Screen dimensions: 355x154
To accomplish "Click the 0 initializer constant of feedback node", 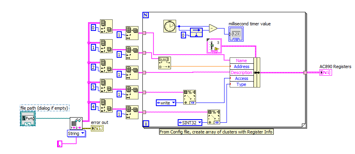I will click(183, 35).
